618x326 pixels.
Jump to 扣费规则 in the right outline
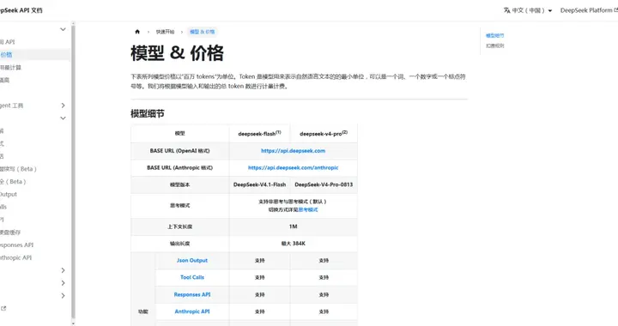click(494, 45)
